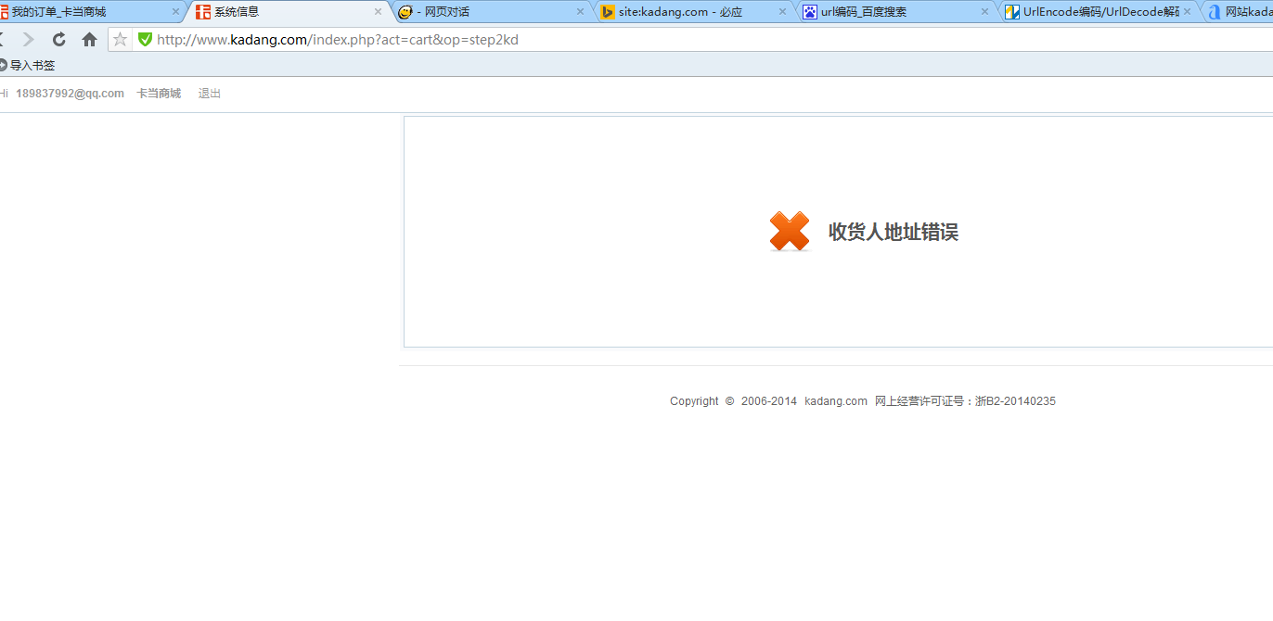This screenshot has width=1273, height=621.
Task: Close the 我的订单_卡当商城 tab
Action: [175, 12]
